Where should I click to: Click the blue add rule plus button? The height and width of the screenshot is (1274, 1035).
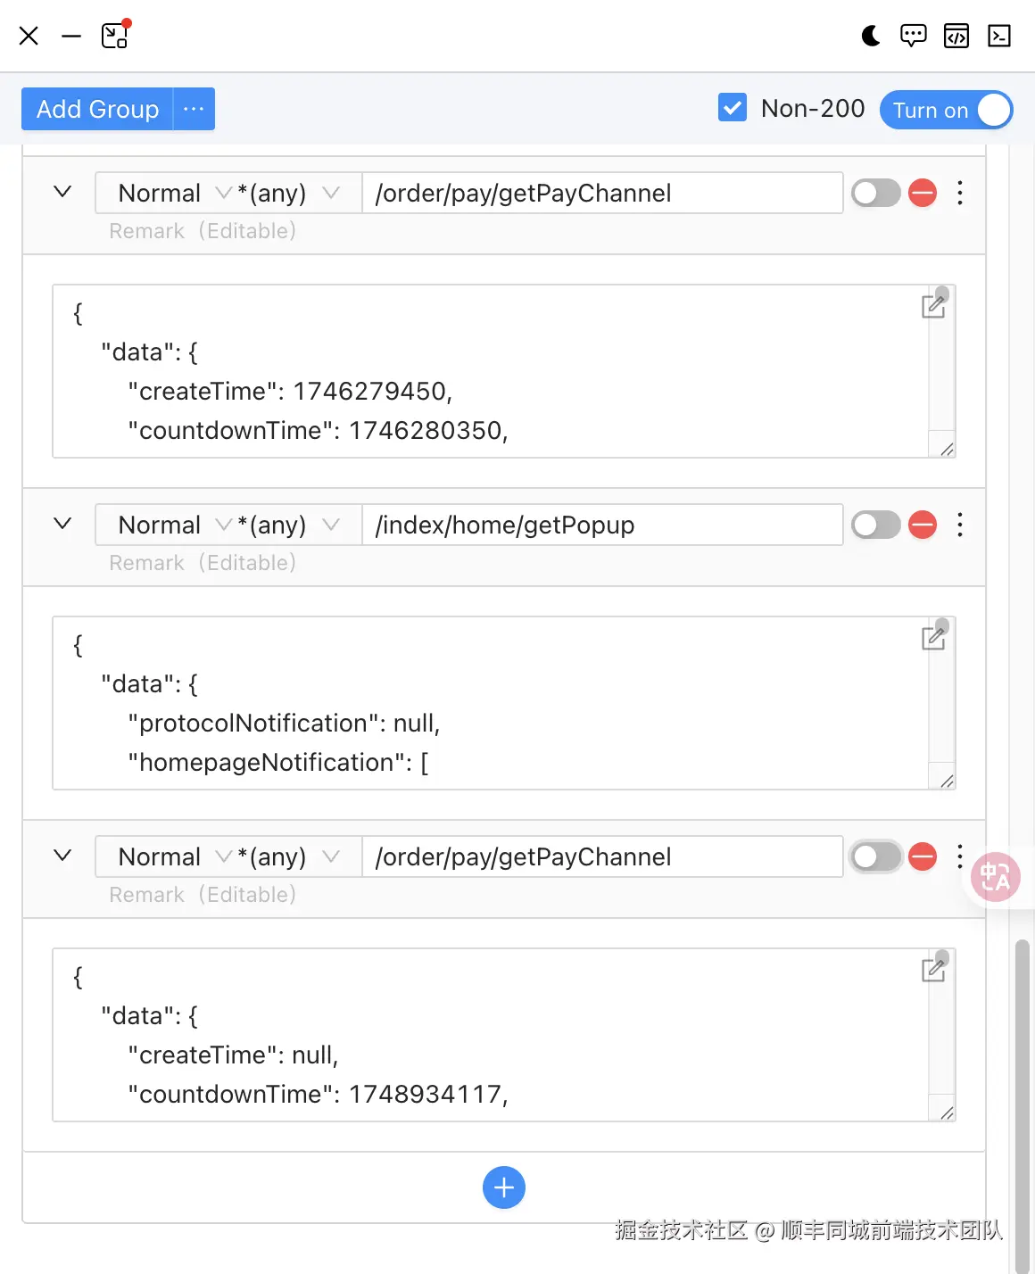[x=504, y=1187]
